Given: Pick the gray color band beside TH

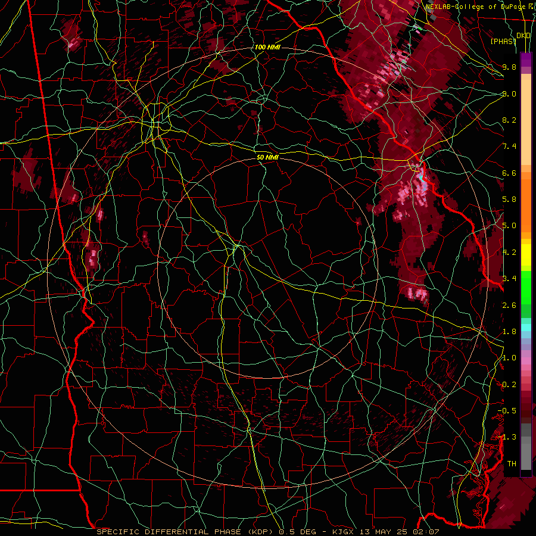Looking at the screenshot, I should click(x=526, y=457).
